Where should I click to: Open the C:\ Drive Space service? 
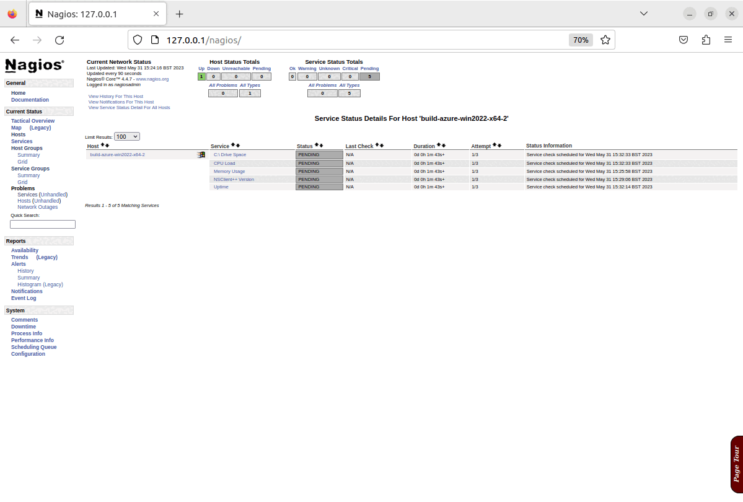point(230,154)
